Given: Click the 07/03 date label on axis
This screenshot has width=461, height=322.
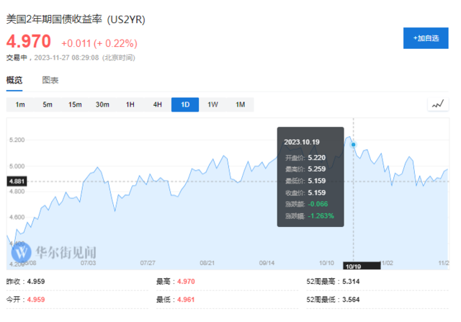Looking at the screenshot, I should pyautogui.click(x=88, y=263).
